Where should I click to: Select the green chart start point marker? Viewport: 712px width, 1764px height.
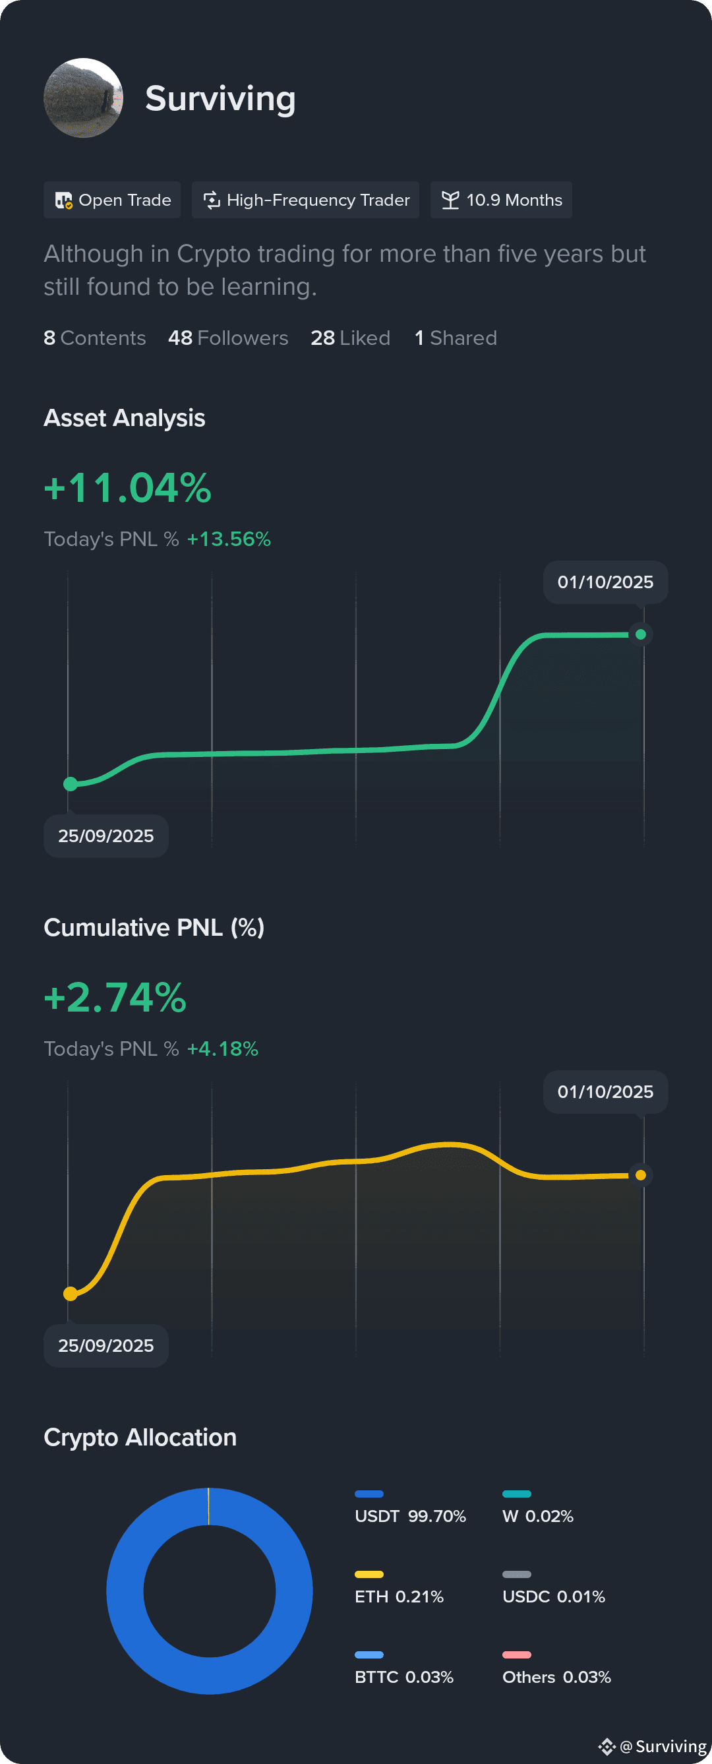pos(71,784)
